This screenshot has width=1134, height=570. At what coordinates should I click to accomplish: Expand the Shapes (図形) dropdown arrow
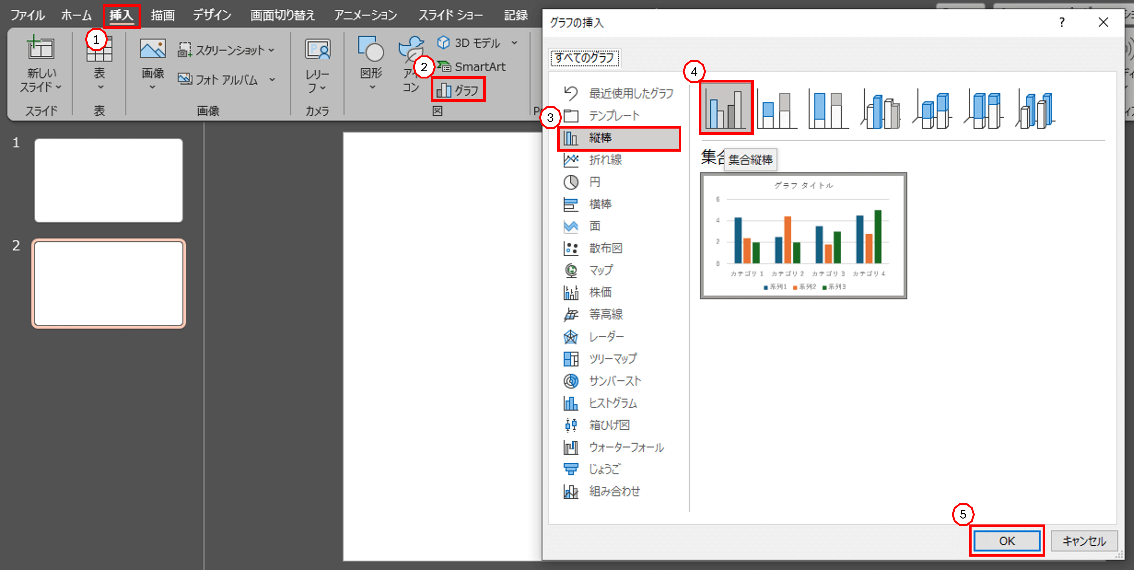pyautogui.click(x=373, y=87)
